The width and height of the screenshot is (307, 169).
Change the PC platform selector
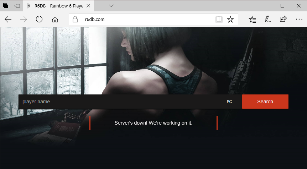[x=229, y=102]
